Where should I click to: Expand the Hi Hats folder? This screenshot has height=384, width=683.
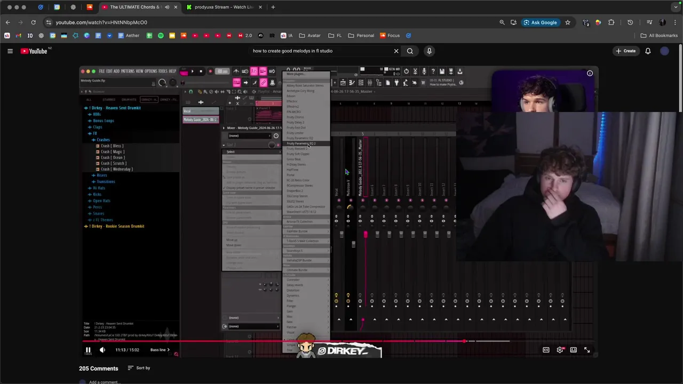[99, 188]
